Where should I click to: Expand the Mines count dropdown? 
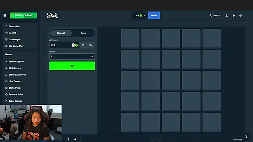pos(72,56)
